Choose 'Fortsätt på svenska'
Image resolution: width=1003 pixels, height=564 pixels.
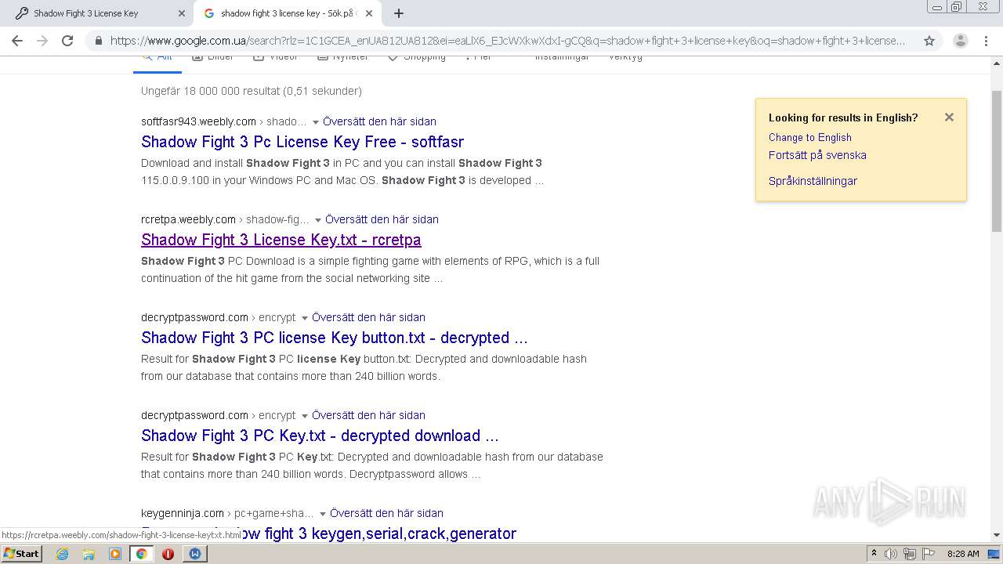(817, 155)
